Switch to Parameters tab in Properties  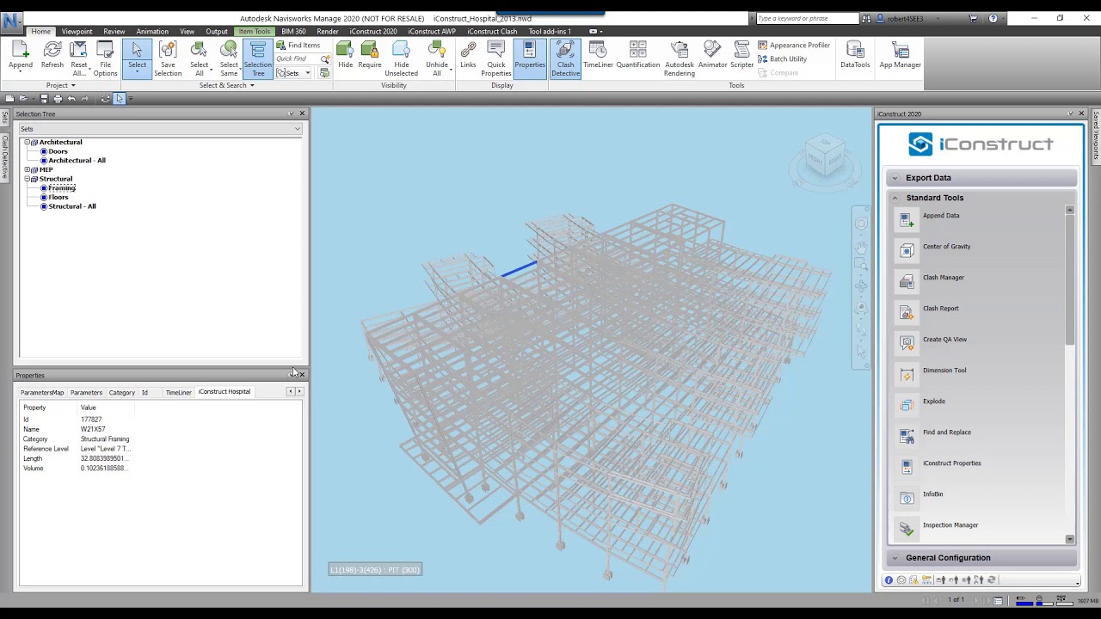point(86,393)
